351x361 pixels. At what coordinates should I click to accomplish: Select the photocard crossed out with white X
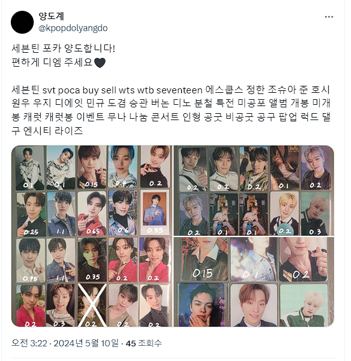(x=92, y=305)
